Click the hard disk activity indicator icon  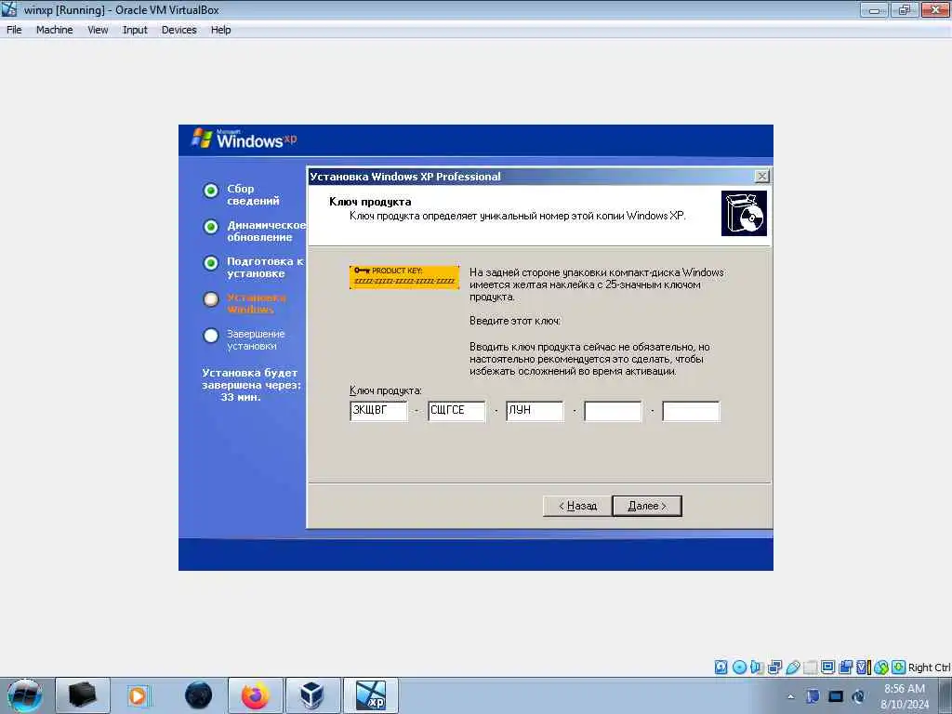(721, 668)
